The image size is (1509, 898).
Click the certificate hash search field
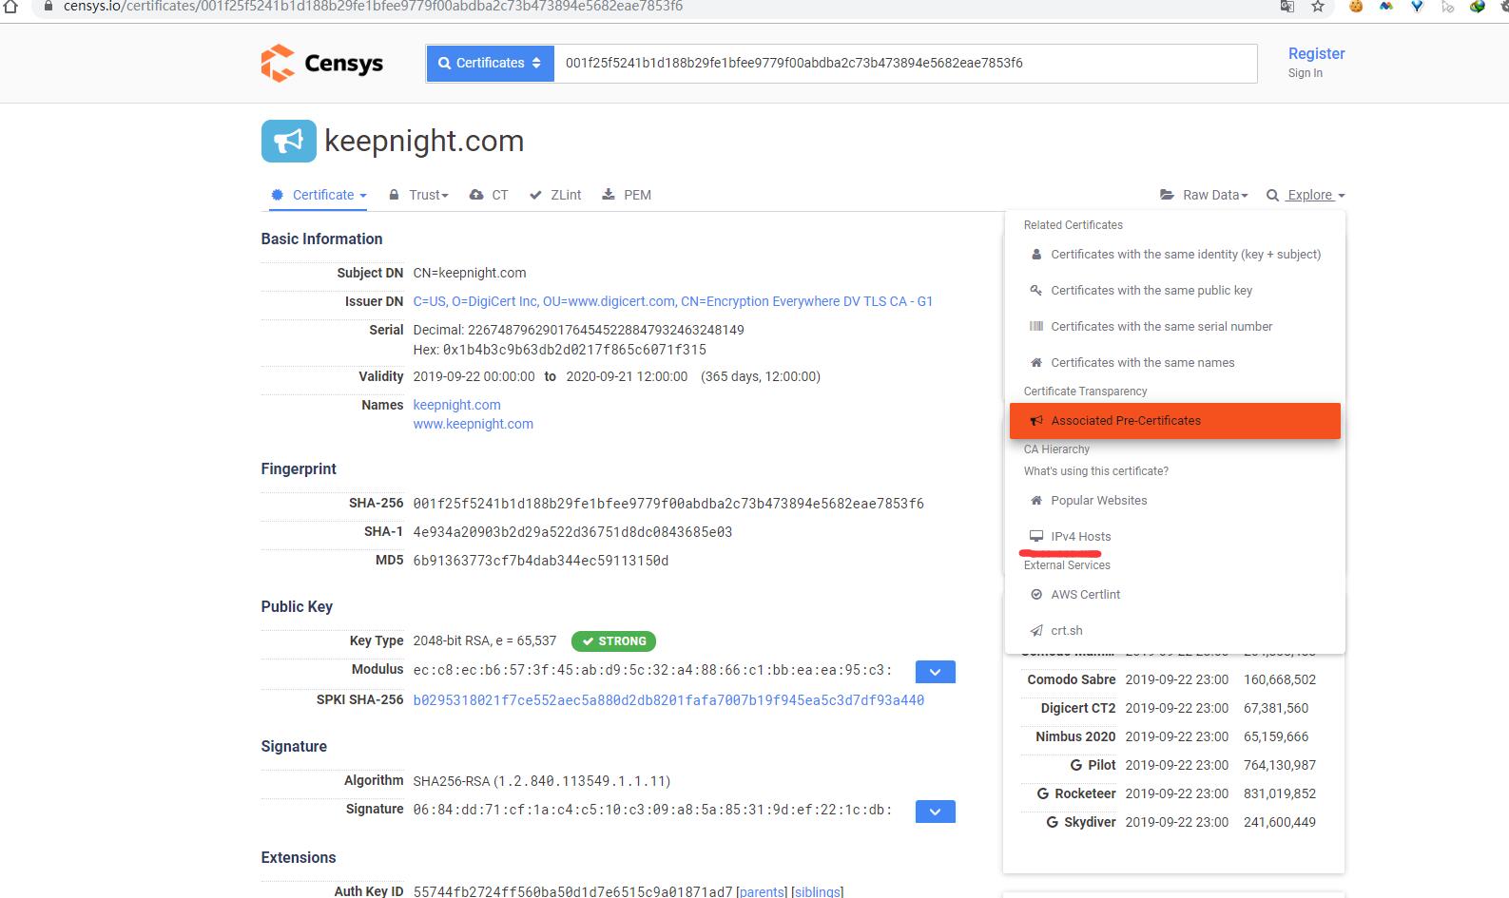click(x=905, y=63)
